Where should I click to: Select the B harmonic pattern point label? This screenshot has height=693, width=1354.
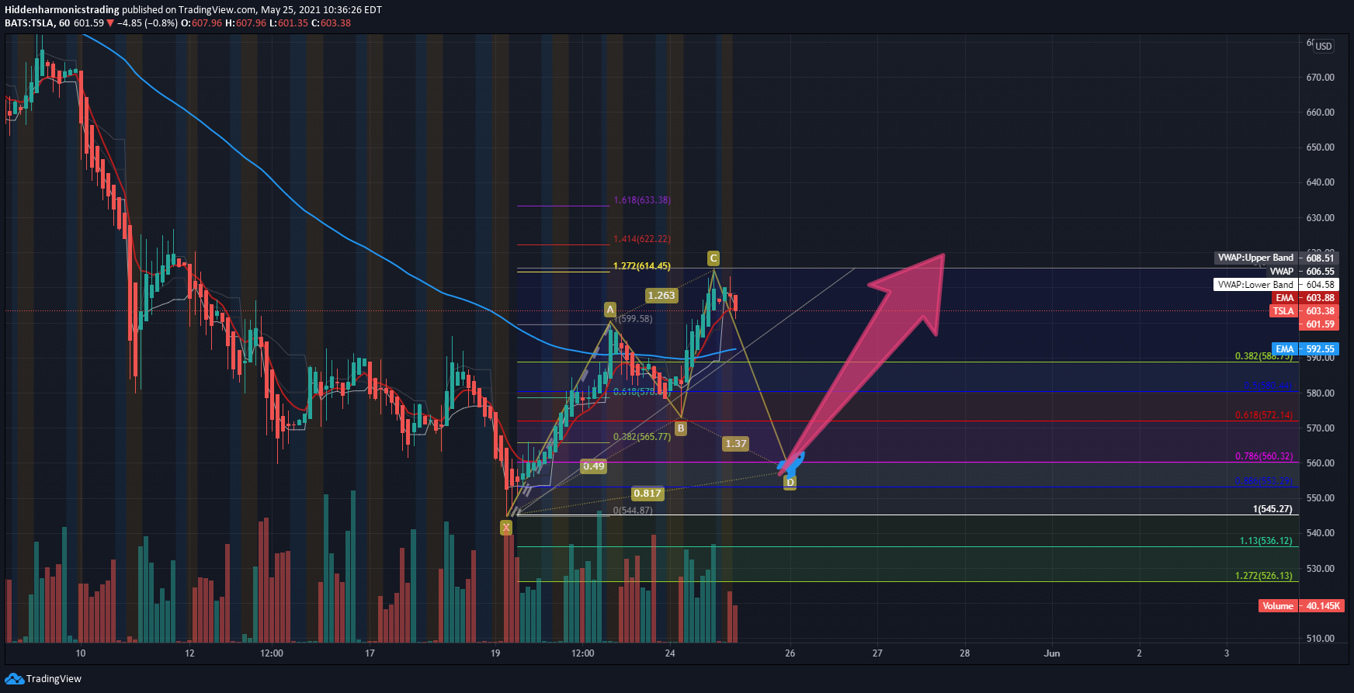[x=681, y=428]
